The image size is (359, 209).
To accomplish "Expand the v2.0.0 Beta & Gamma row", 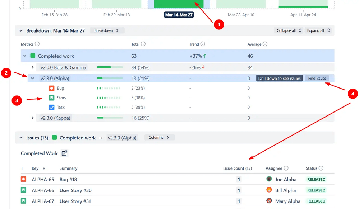I will point(32,67).
